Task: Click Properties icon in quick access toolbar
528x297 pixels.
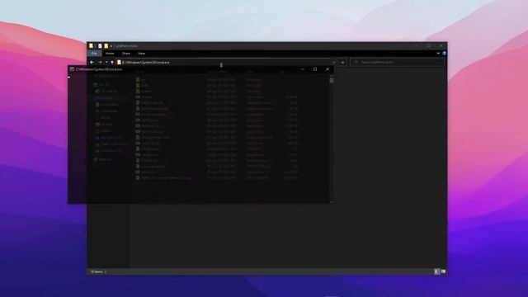Action: point(100,46)
